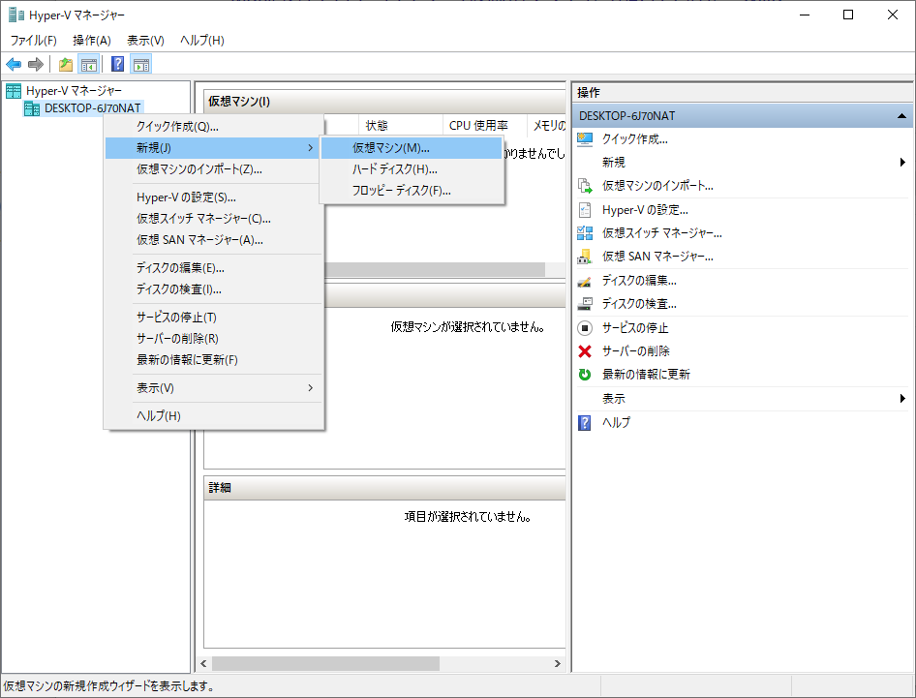The image size is (916, 698).
Task: Open the 操作(A) menu
Action: click(x=92, y=41)
